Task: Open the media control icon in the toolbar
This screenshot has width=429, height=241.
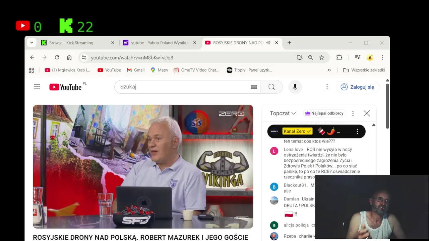Action: point(358,58)
